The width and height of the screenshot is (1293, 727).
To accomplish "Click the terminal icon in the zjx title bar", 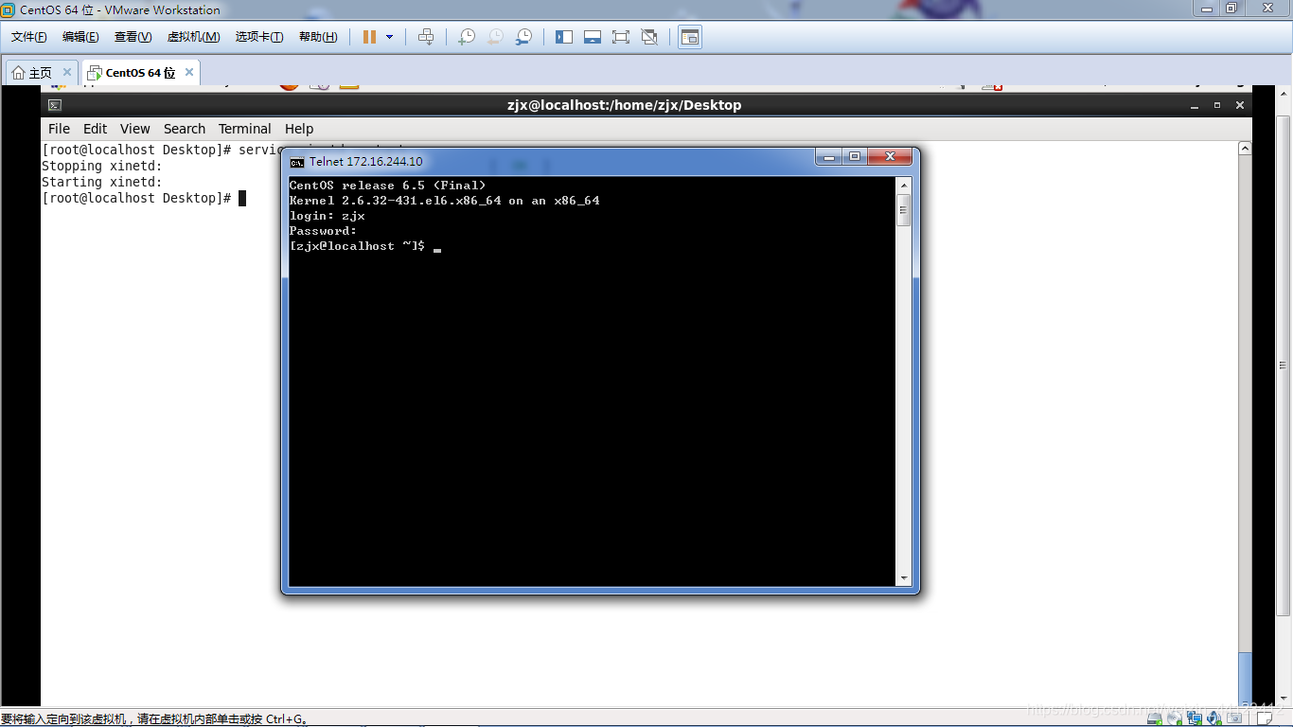I will coord(55,105).
